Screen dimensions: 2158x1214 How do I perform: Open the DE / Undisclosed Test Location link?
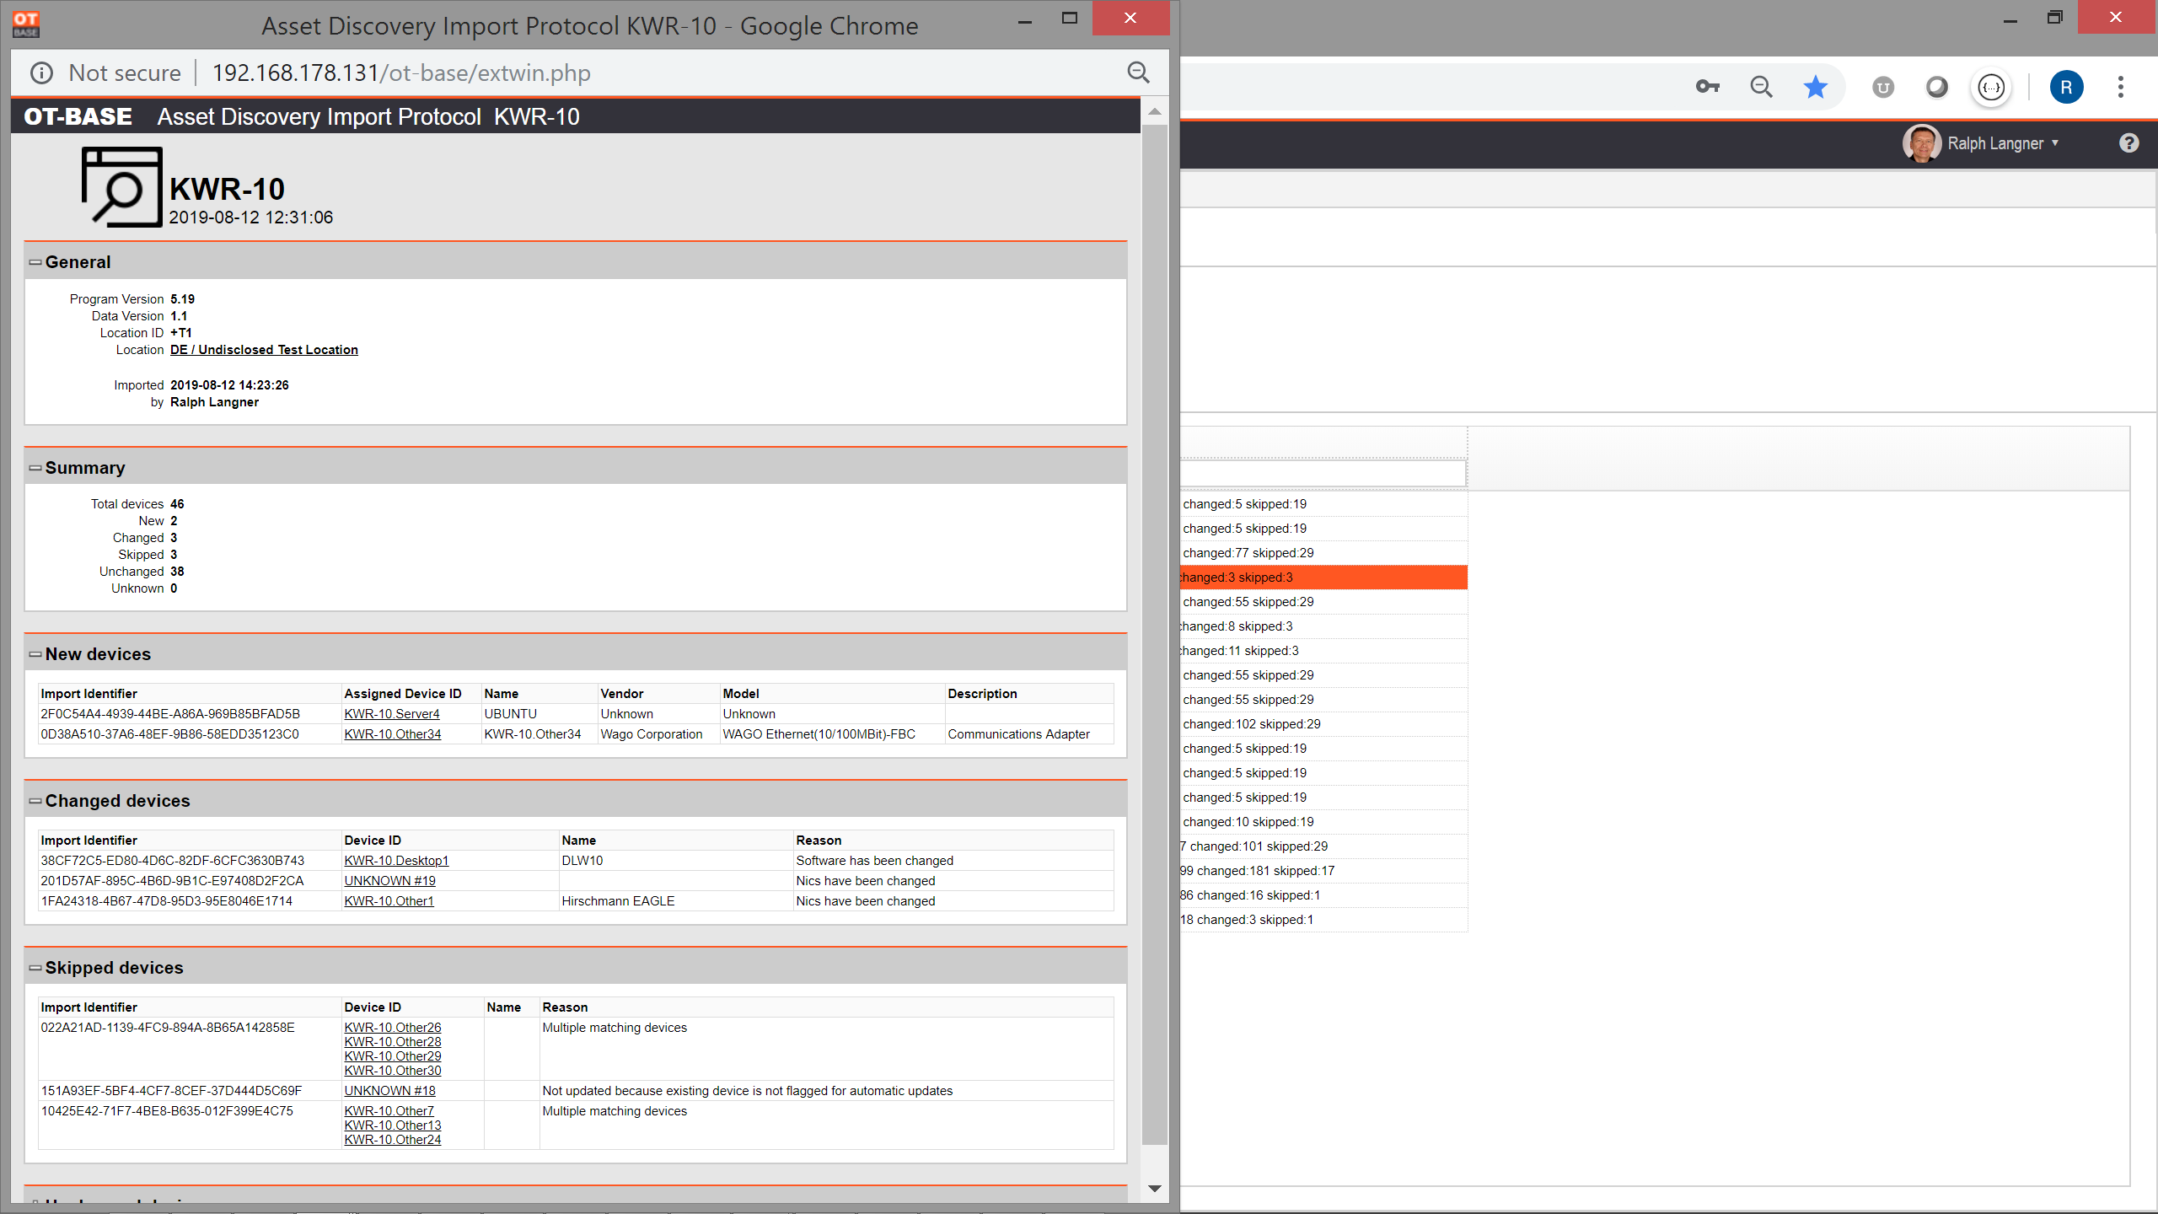click(264, 350)
